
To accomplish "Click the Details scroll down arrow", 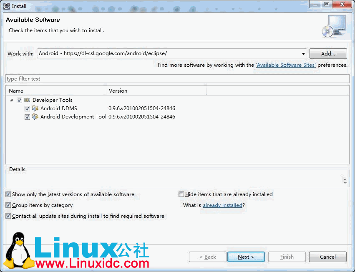I will [x=345, y=181].
